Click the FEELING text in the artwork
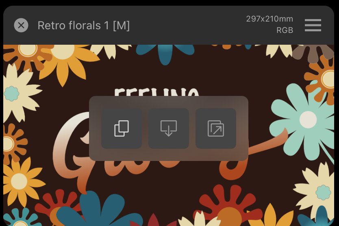Image resolution: width=339 pixels, height=226 pixels. 156,92
